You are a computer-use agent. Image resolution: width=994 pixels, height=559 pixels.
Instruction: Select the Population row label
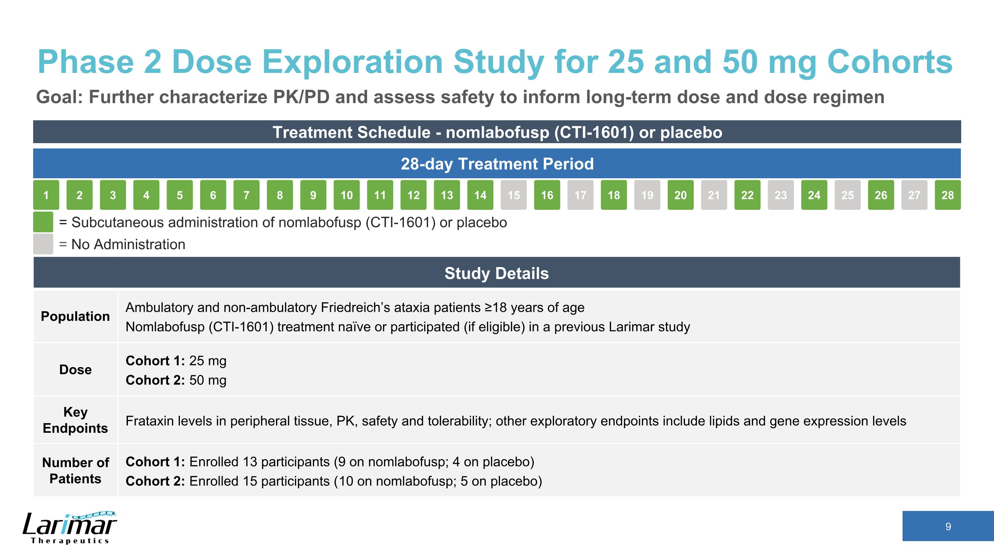pyautogui.click(x=76, y=316)
